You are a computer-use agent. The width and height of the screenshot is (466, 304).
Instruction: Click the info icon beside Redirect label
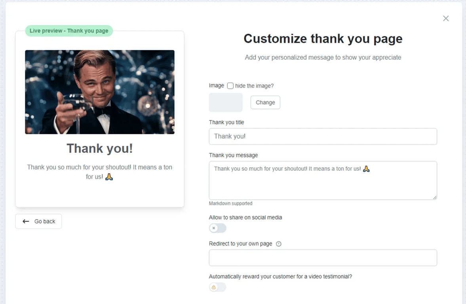[x=279, y=244]
